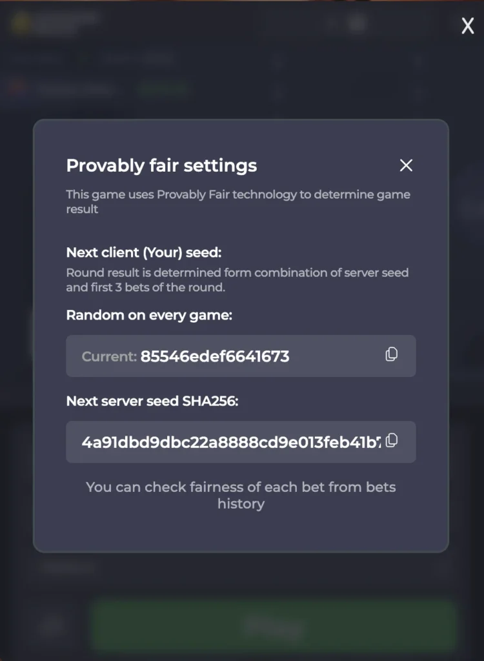Click the fairness description text
This screenshot has height=661, width=484.
click(x=237, y=201)
